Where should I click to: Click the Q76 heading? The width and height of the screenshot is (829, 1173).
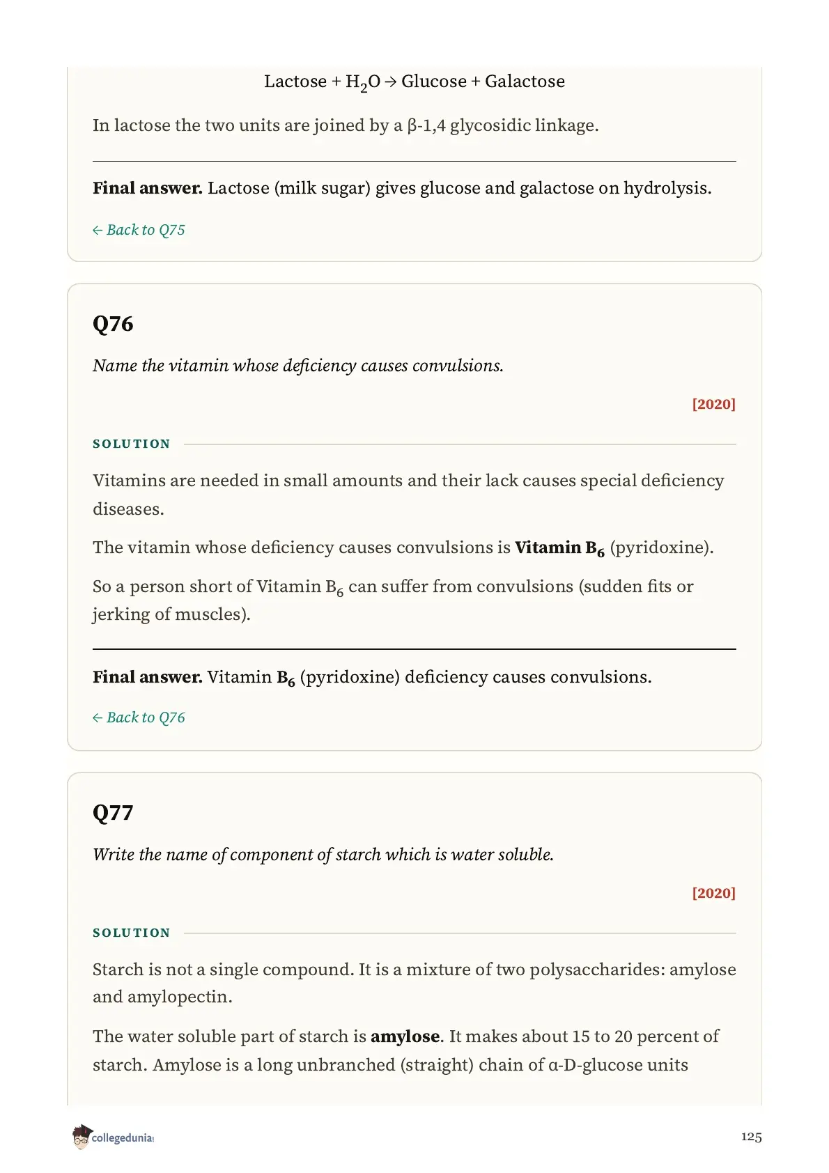[x=113, y=324]
